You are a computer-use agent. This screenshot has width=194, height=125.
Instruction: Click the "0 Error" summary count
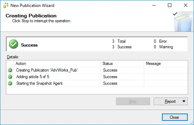(x=160, y=41)
